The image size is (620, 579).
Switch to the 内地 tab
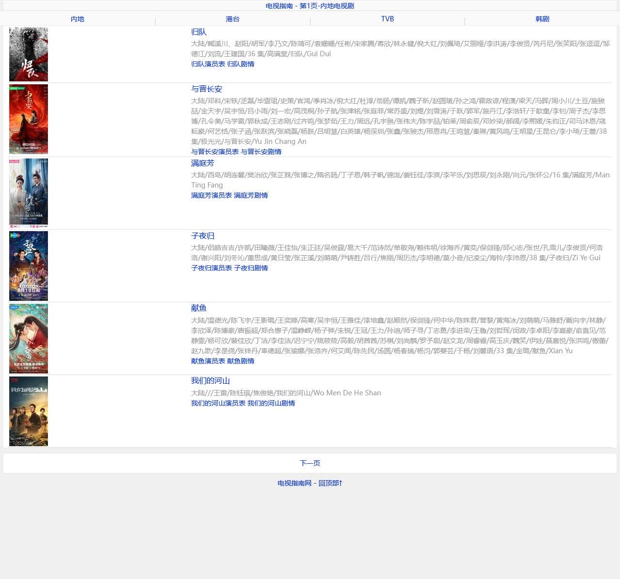coord(77,19)
